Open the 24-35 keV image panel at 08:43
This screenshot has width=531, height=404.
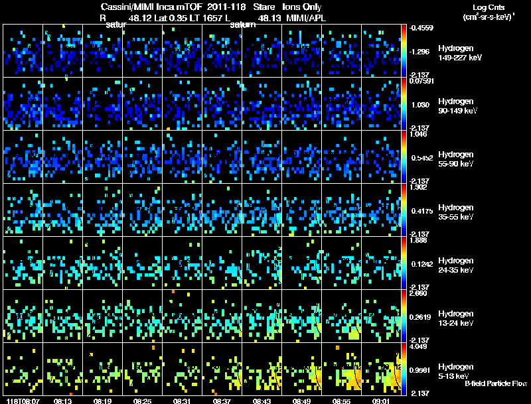[x=262, y=263]
